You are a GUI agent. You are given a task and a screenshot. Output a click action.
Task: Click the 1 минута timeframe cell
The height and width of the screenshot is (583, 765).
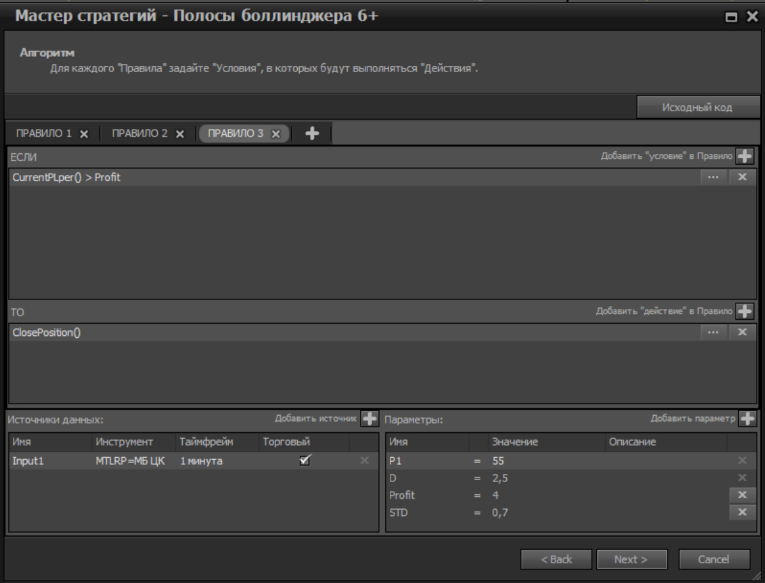pyautogui.click(x=198, y=460)
